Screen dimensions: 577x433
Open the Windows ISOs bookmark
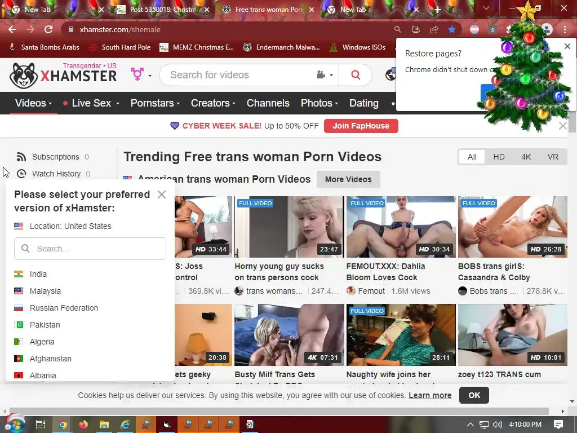tap(357, 47)
